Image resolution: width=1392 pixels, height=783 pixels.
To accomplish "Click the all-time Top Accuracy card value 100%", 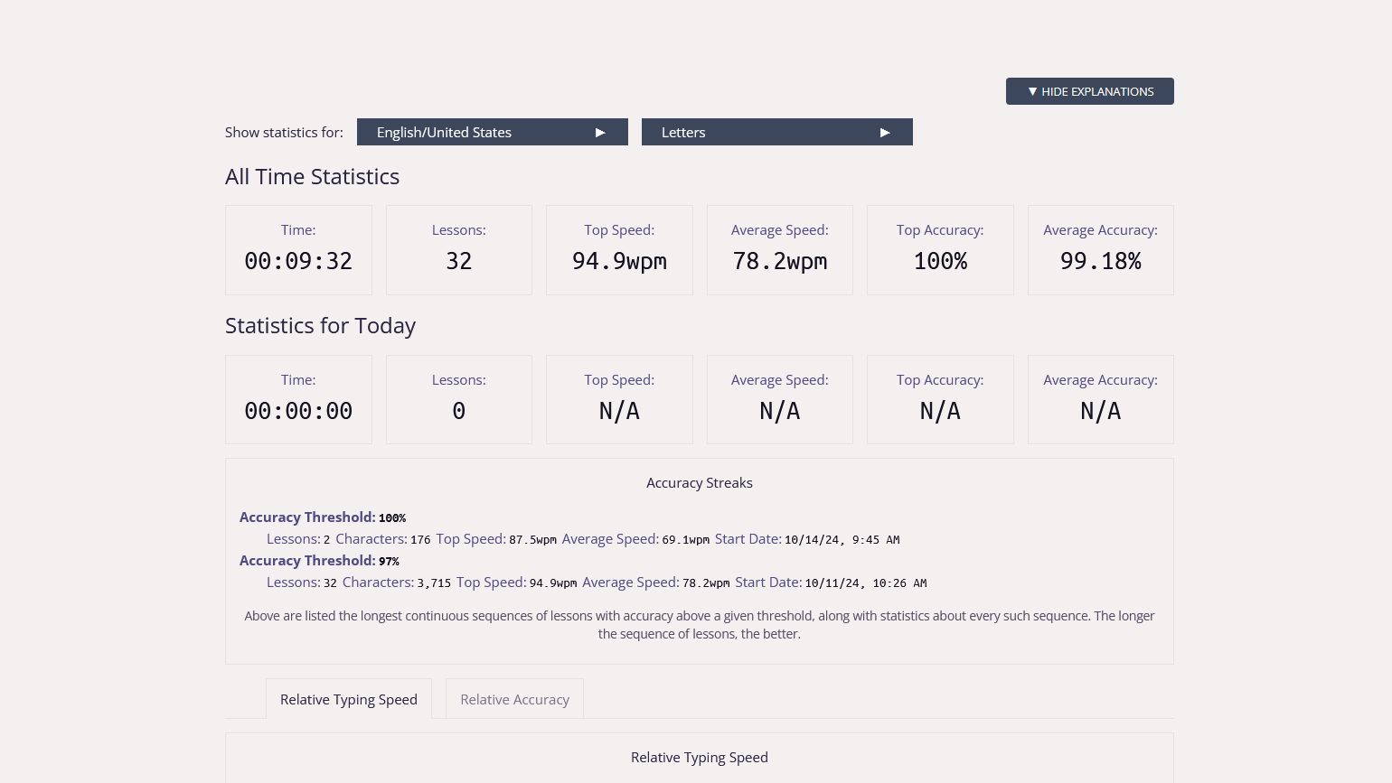I will tap(940, 261).
